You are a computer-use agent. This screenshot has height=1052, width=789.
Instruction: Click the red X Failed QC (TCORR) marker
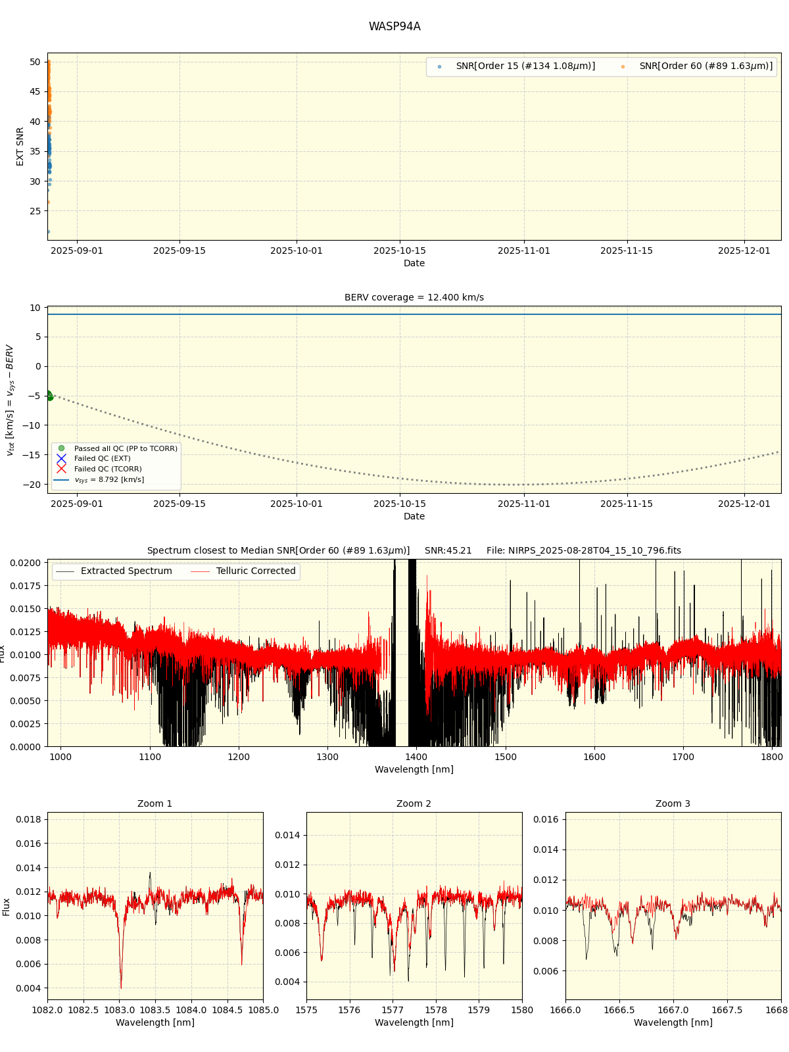[61, 469]
